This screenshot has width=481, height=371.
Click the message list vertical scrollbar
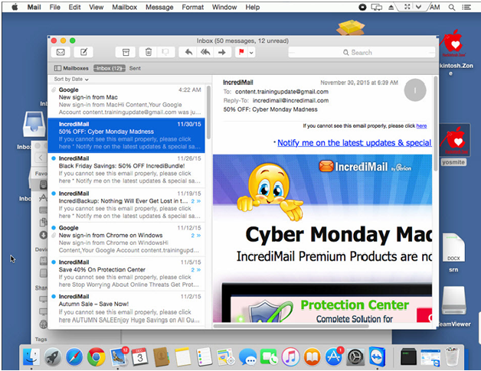point(208,112)
